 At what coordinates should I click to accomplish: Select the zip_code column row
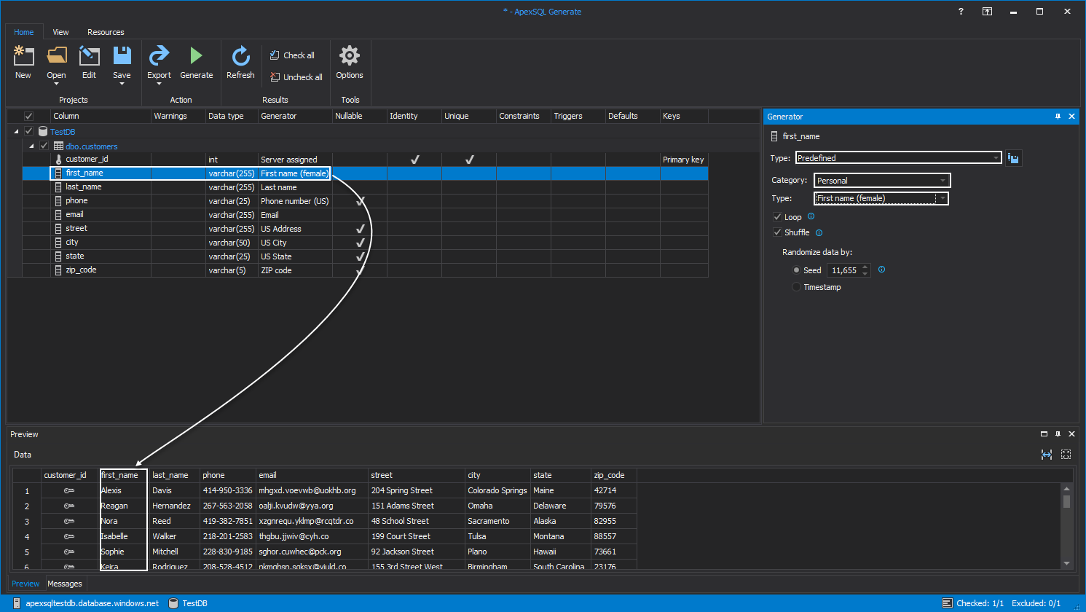(365, 270)
